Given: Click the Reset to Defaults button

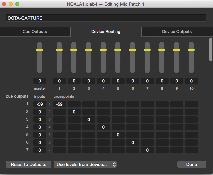Looking at the screenshot, I should tap(29, 164).
